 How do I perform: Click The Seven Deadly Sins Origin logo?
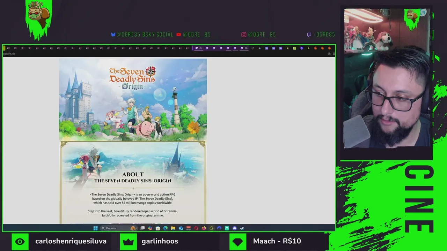tap(132, 78)
